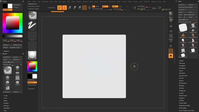Image resolution: width=199 pixels, height=112 pixels.
Task: Toggle Alternate in the Color palette
Action: (x=7, y=10)
